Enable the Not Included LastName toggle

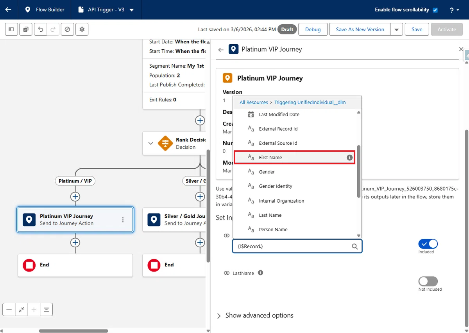click(428, 281)
